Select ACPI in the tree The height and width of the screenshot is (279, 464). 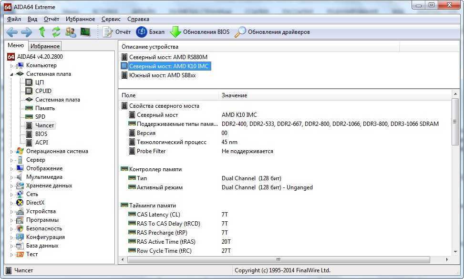coord(41,142)
